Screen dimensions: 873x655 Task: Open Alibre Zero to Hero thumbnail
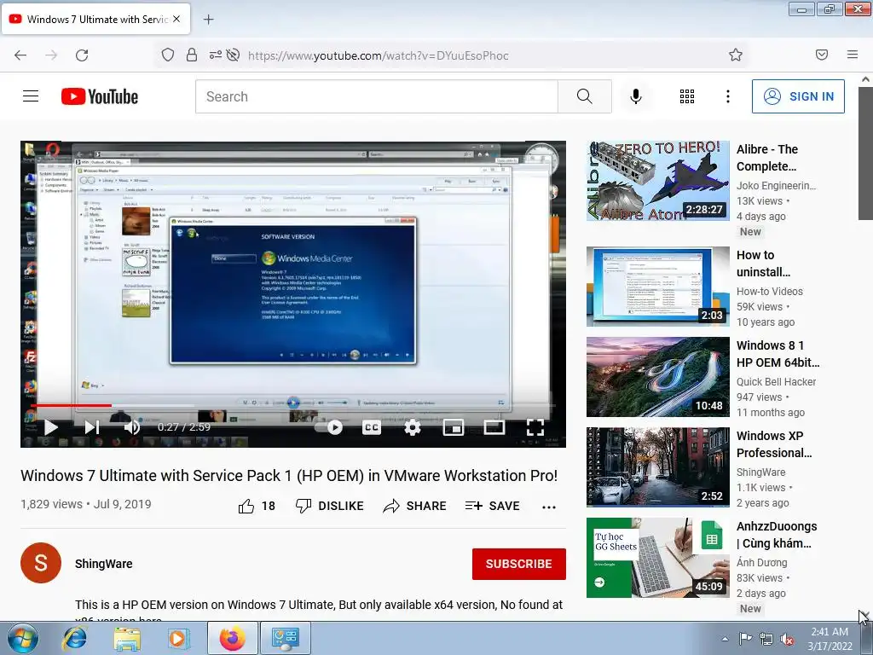657,181
